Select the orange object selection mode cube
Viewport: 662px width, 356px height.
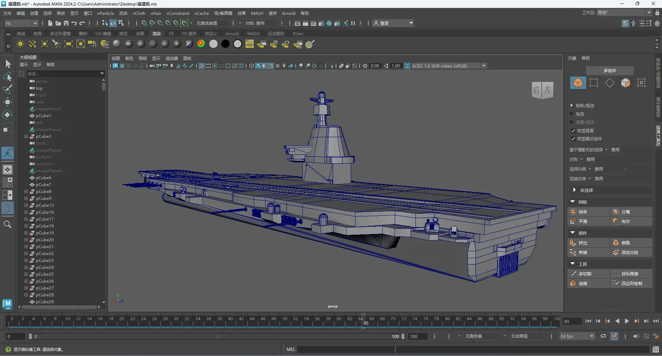(578, 83)
